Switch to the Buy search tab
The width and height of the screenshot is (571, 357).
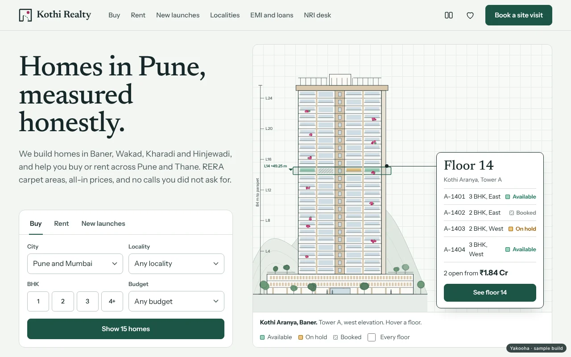(x=36, y=224)
